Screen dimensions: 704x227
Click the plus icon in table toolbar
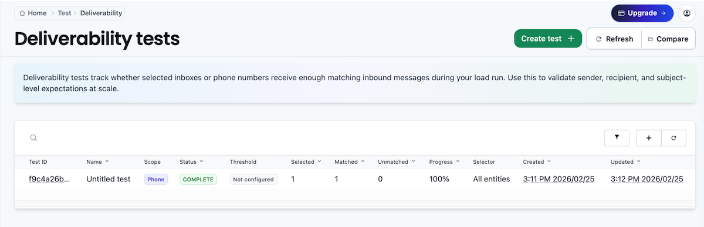click(649, 138)
